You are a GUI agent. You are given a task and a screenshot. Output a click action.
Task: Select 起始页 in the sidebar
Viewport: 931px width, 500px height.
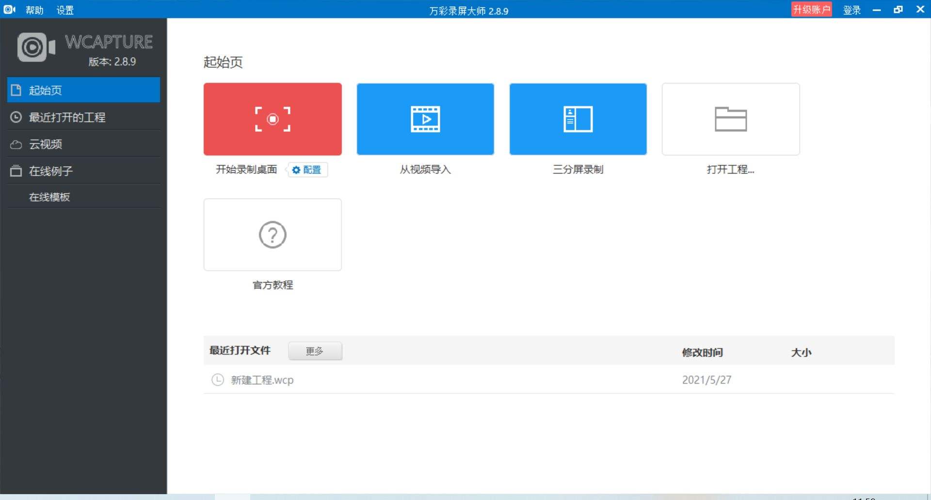coord(83,90)
